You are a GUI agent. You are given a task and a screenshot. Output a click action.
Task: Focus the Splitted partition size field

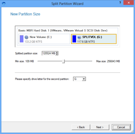coord(49,53)
